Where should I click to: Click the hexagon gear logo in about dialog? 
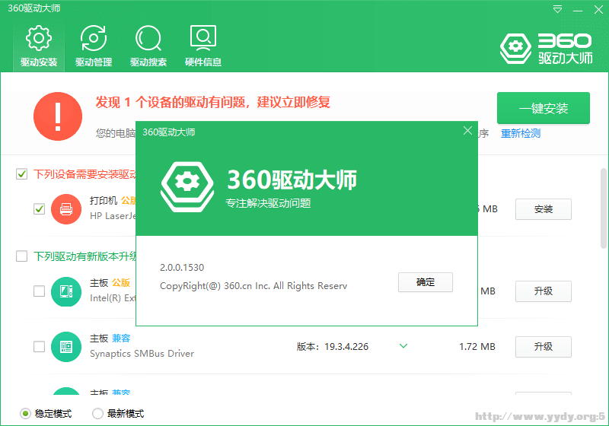point(187,186)
